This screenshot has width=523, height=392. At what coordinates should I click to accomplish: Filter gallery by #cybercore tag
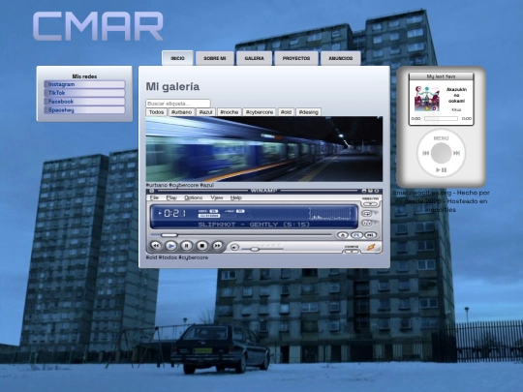coord(260,112)
